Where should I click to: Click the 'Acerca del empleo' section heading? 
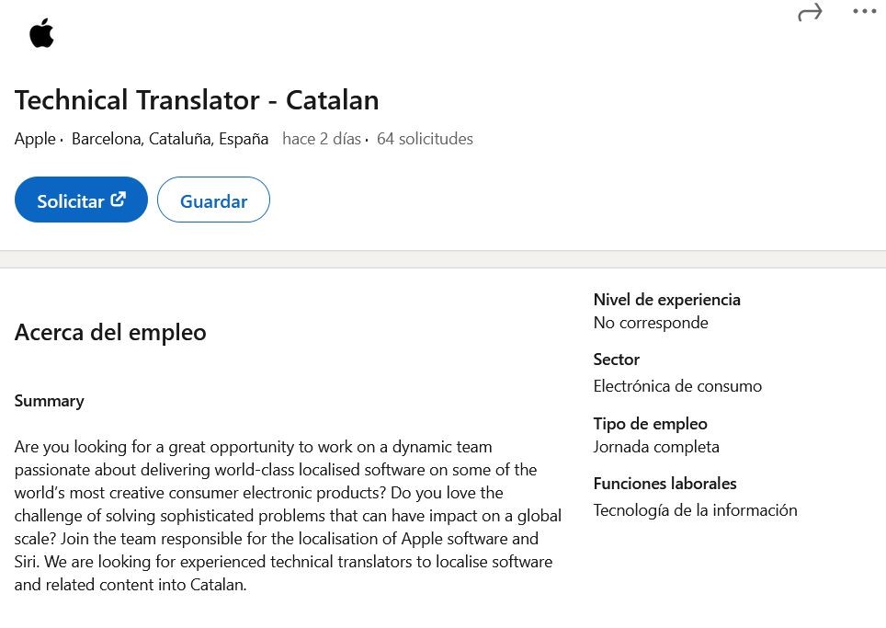(x=110, y=332)
